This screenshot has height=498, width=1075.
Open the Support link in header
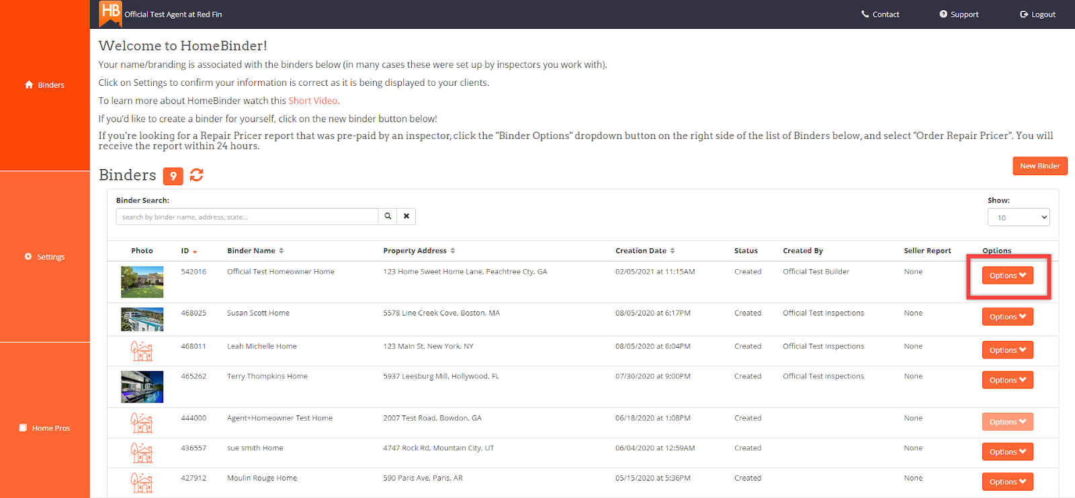click(959, 14)
